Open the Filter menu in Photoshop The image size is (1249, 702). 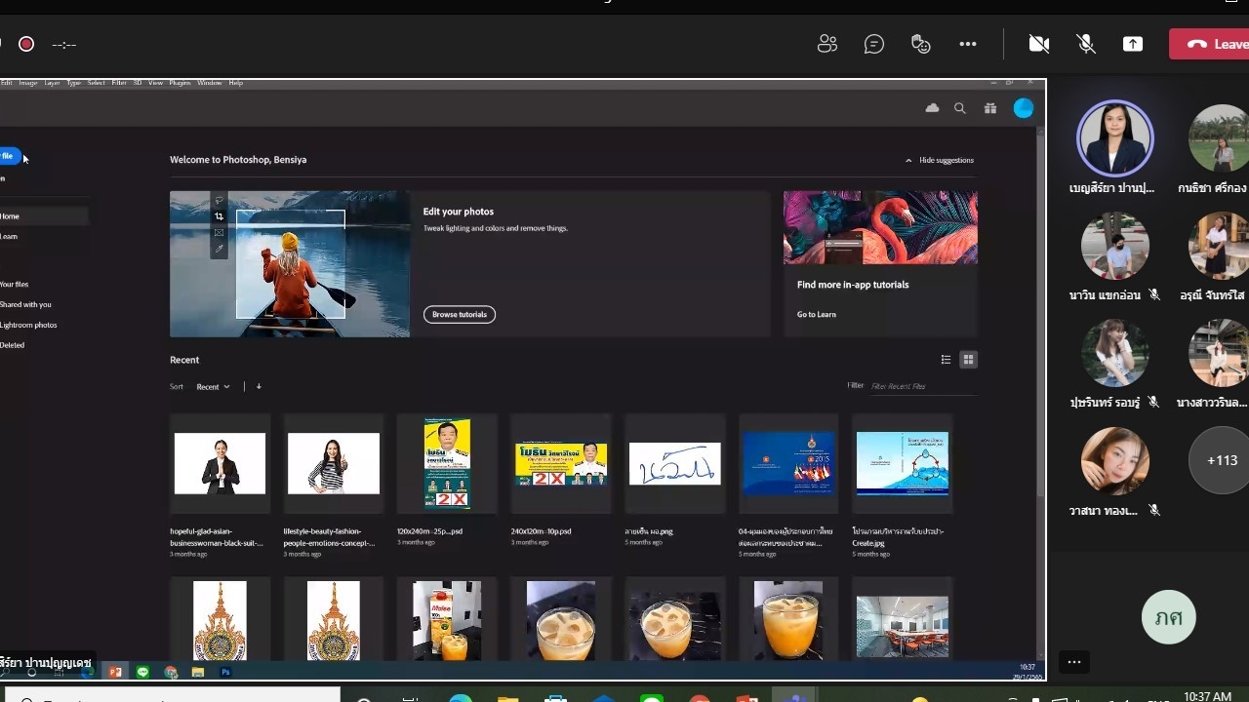(x=119, y=83)
